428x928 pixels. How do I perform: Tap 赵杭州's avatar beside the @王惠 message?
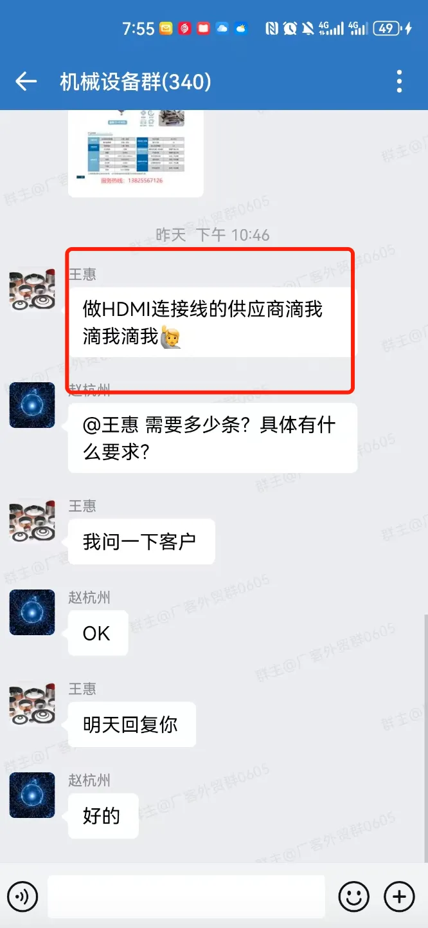(32, 405)
